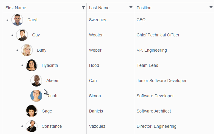Select the Junior Software Developer cell

click(162, 81)
